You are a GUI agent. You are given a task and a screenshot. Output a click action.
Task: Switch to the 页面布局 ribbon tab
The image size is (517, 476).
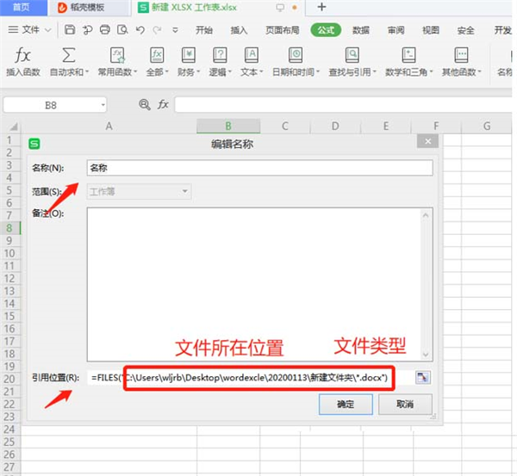[x=282, y=29]
